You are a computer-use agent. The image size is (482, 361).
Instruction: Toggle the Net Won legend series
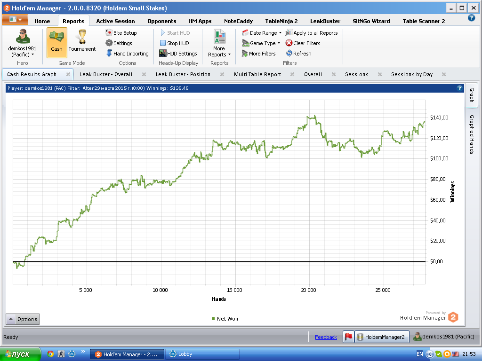[x=225, y=319]
